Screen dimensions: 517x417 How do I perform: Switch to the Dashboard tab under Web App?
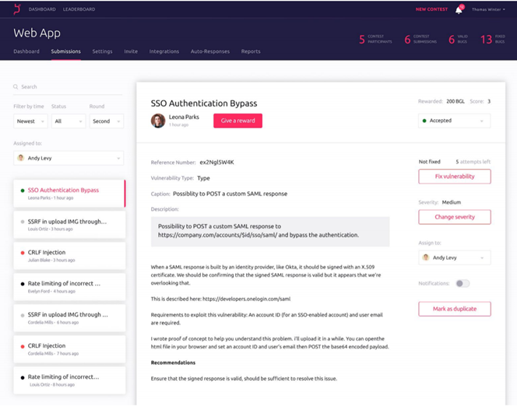coord(26,51)
